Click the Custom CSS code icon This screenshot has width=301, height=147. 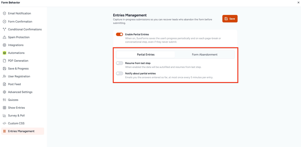[4, 124]
